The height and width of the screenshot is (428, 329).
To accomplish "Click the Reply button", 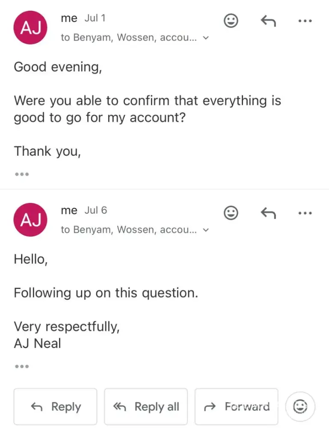I will [55, 407].
